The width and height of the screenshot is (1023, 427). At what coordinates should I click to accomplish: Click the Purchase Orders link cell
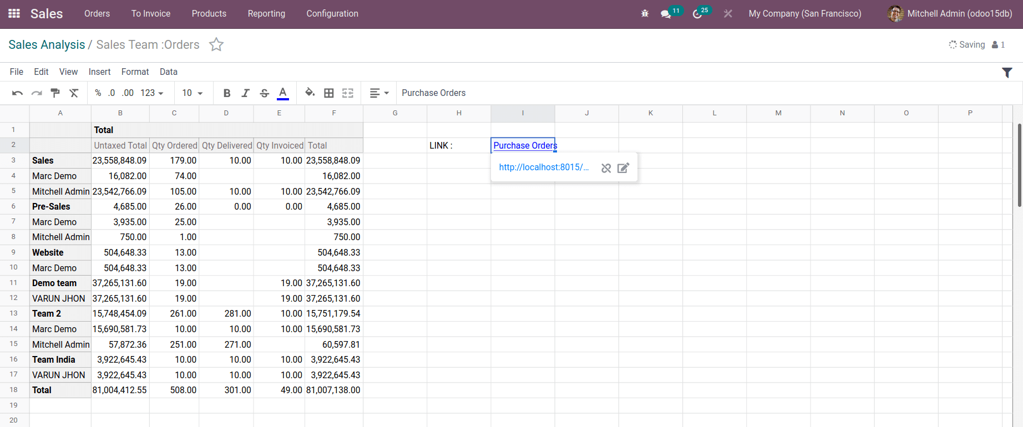coord(523,145)
